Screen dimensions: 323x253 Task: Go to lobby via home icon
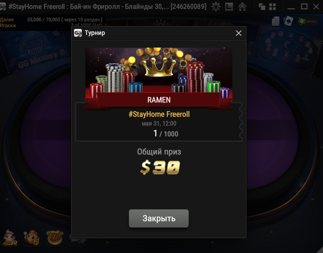pos(242,6)
